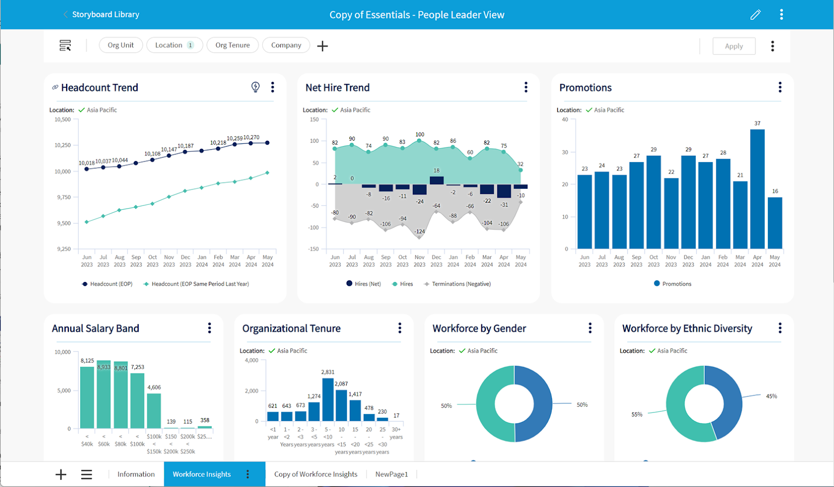Click the plus icon to add filter

click(323, 46)
